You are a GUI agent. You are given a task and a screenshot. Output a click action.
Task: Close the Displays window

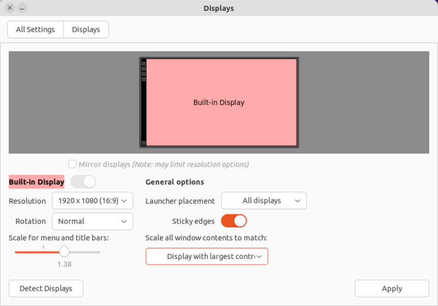click(x=10, y=8)
